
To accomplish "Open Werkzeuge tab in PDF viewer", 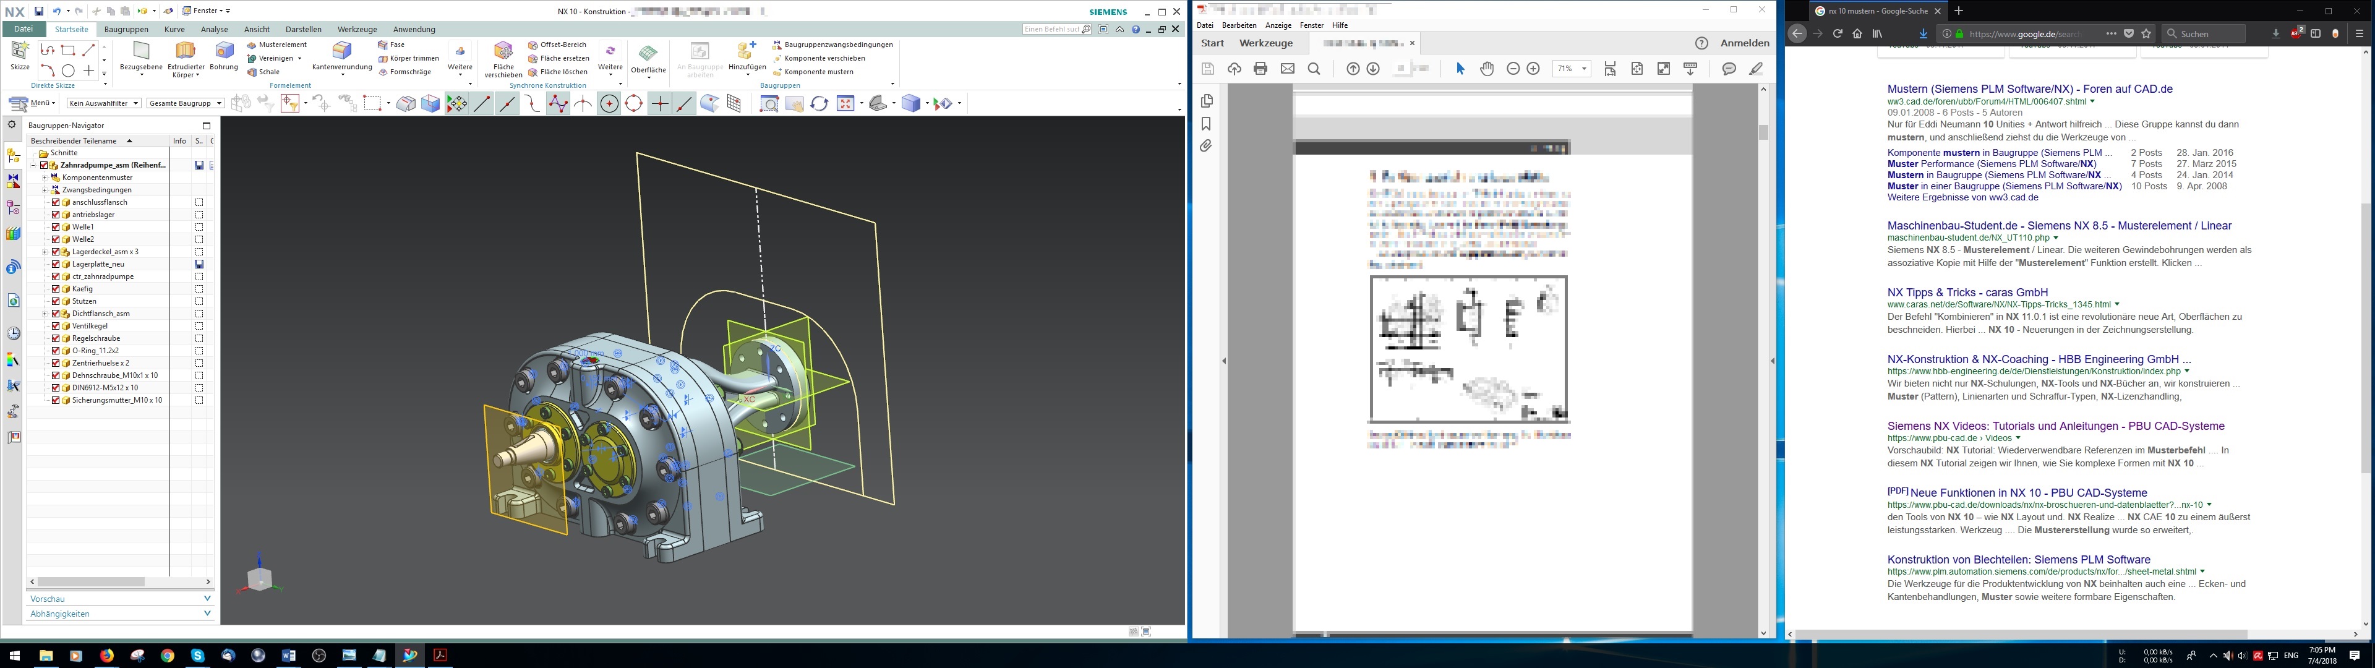I will coord(1265,43).
